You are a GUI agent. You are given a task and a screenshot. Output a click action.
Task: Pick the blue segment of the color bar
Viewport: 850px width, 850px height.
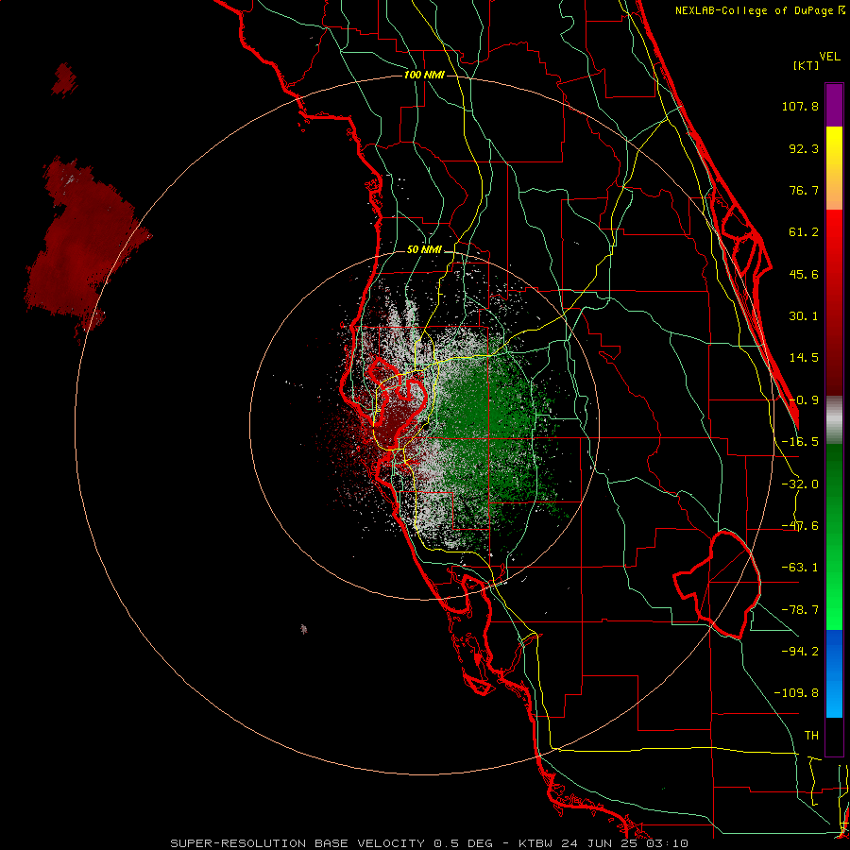[x=834, y=673]
